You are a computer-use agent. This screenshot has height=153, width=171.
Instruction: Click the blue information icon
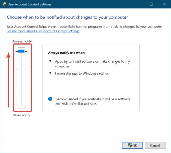(x=50, y=99)
